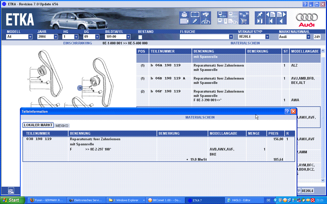Toggle the BESTAND checkbox
This screenshot has width=327, height=204.
coord(140,37)
